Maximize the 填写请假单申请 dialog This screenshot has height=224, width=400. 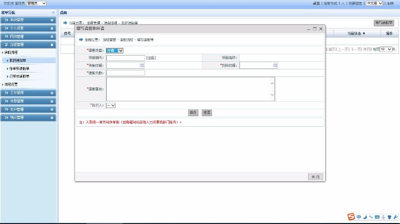(315, 29)
